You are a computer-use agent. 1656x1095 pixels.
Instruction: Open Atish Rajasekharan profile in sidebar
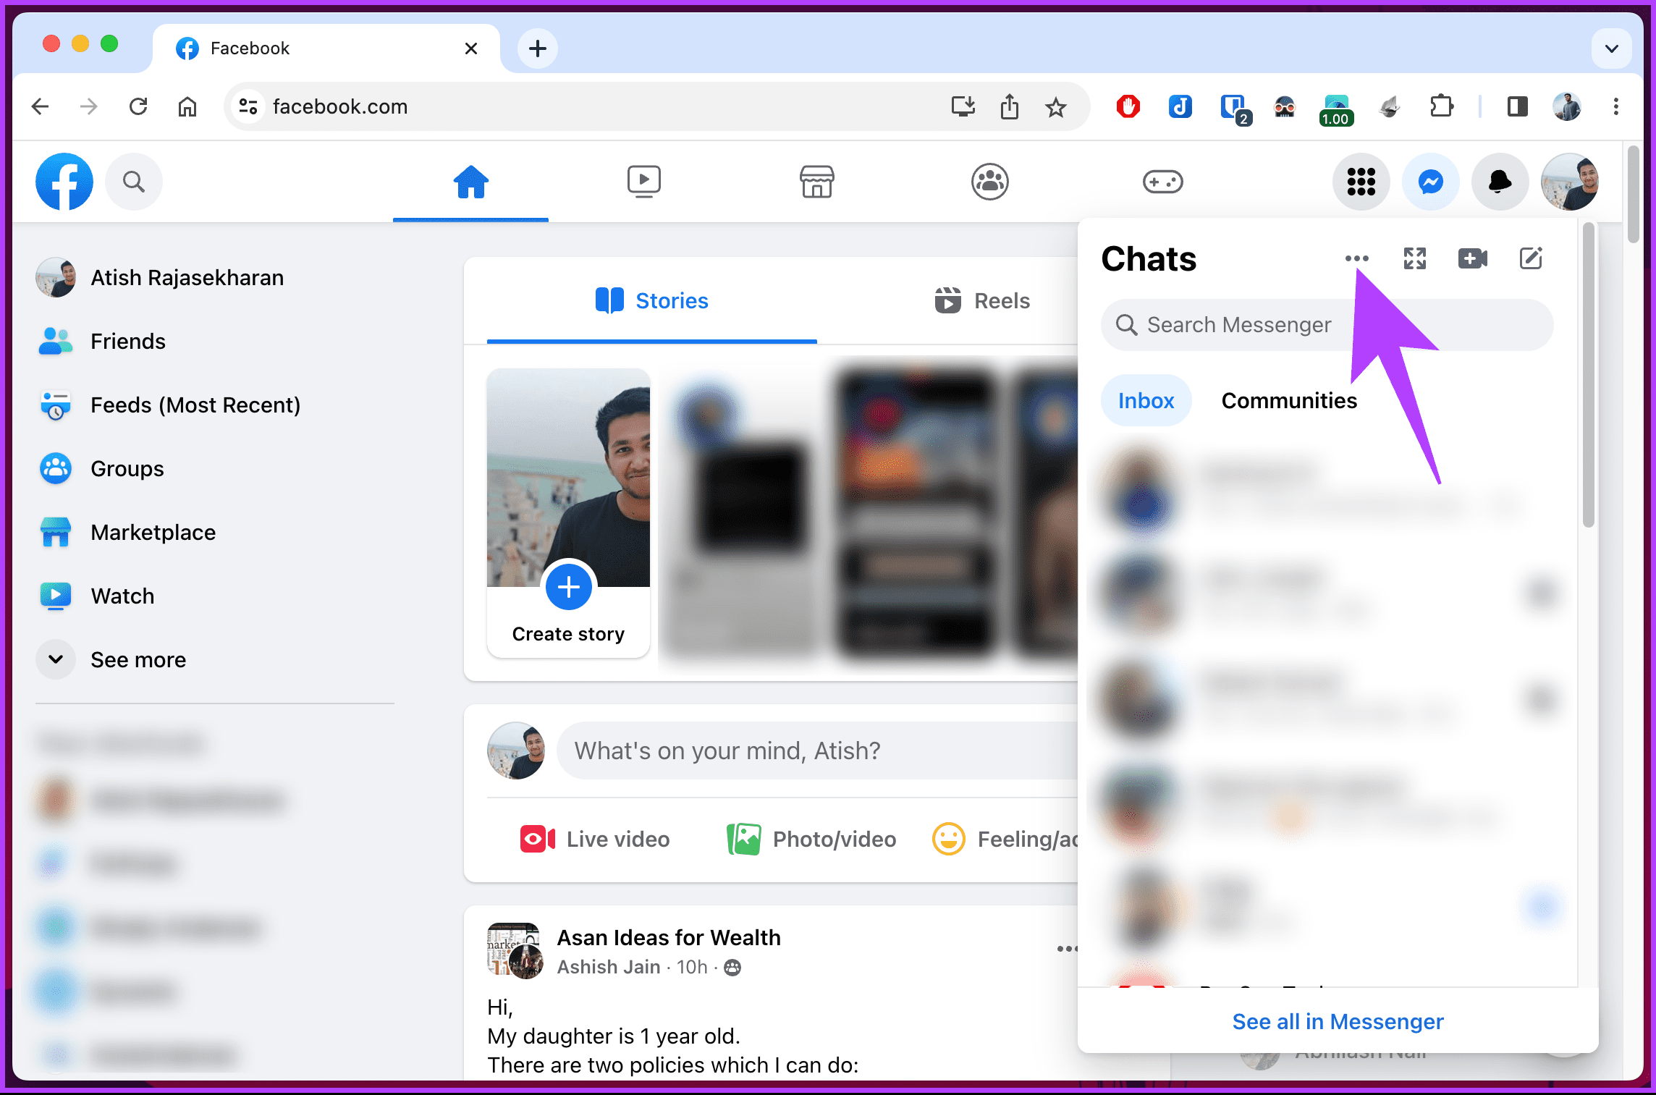tap(160, 278)
